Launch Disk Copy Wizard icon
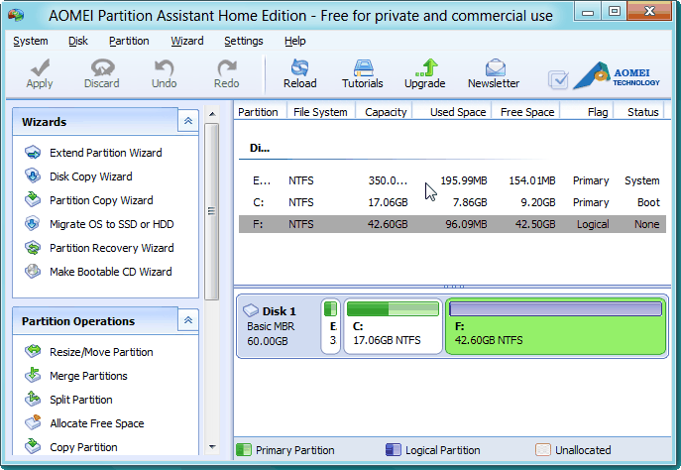The height and width of the screenshot is (470, 681). [x=33, y=176]
